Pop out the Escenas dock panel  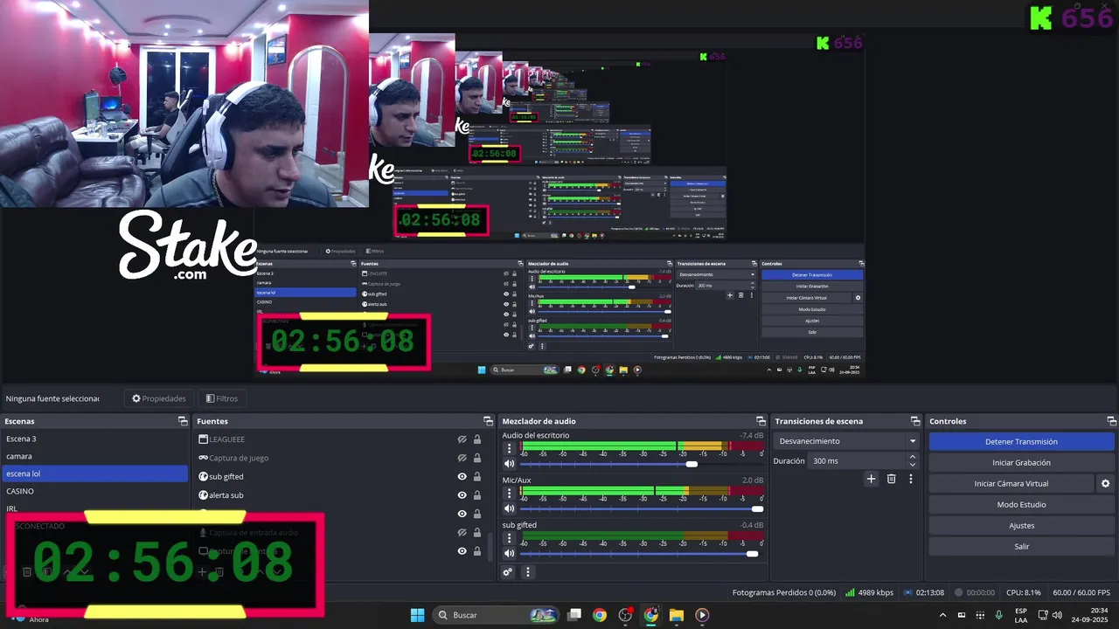183,421
